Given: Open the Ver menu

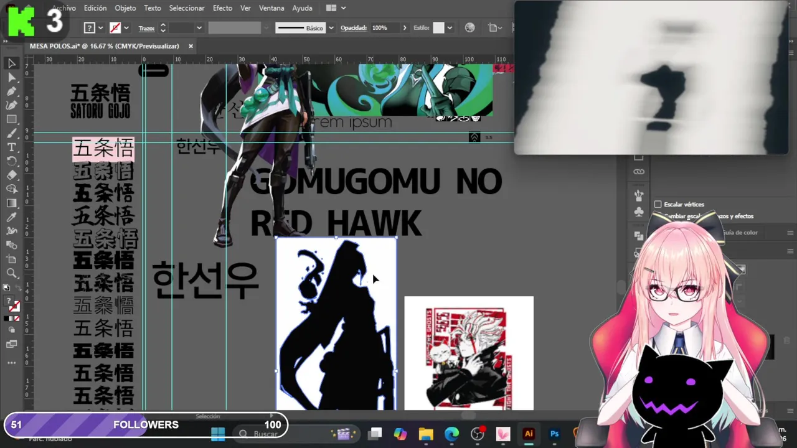Looking at the screenshot, I should [245, 8].
